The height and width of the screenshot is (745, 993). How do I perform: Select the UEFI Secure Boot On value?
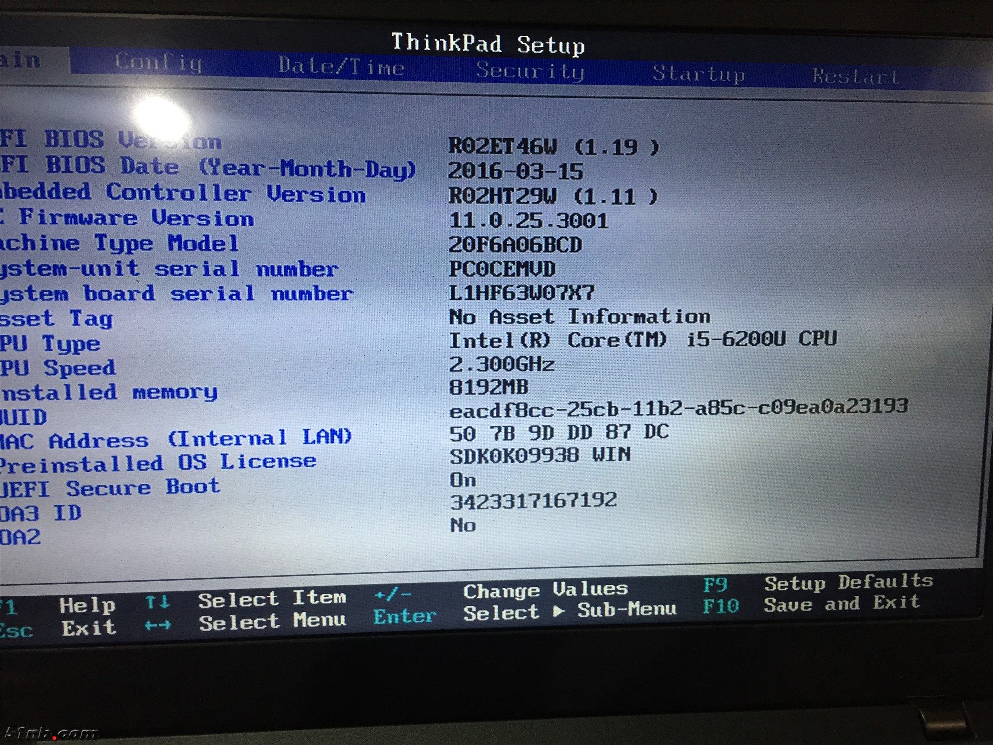(x=462, y=480)
